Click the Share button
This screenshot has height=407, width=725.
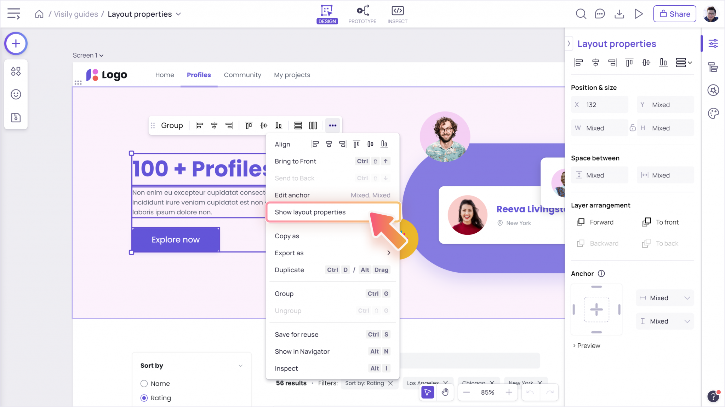coord(674,14)
